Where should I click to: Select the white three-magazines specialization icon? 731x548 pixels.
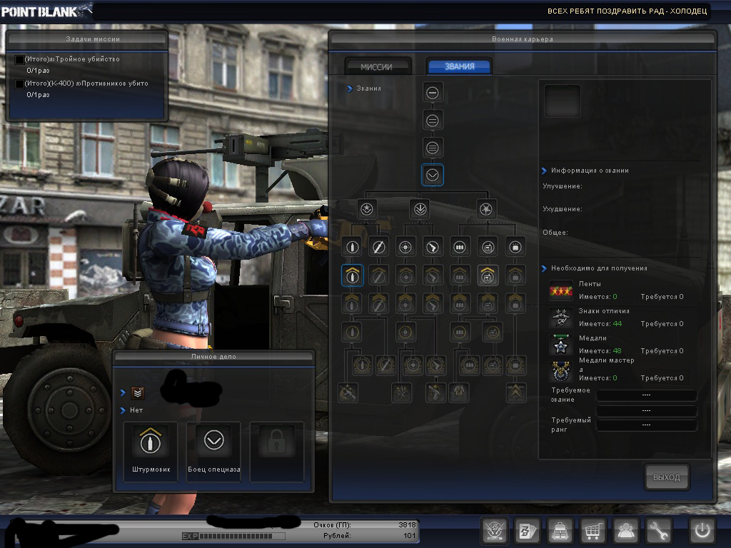point(460,247)
